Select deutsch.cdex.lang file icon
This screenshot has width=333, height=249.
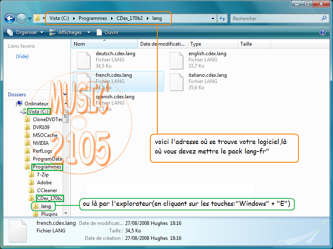84,61
